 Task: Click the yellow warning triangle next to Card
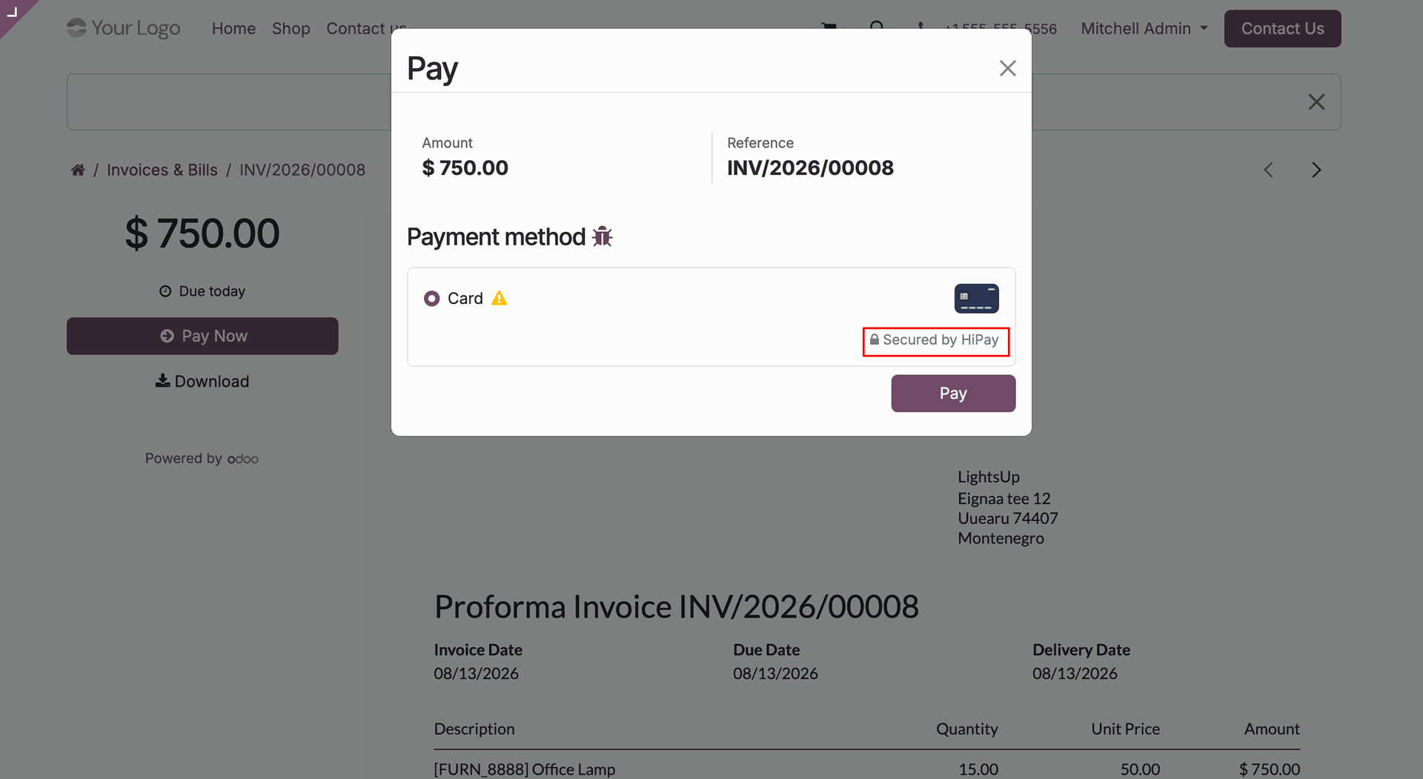click(x=500, y=298)
